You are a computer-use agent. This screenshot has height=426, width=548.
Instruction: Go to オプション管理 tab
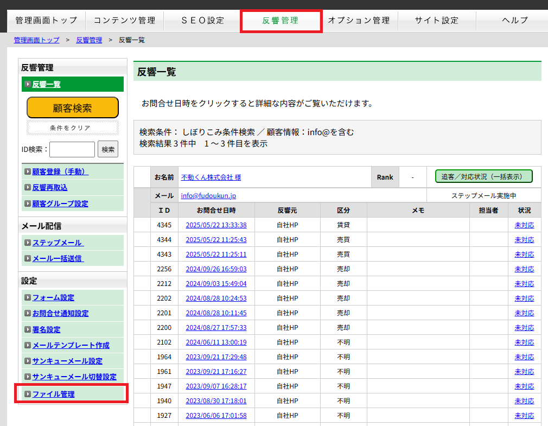[359, 21]
